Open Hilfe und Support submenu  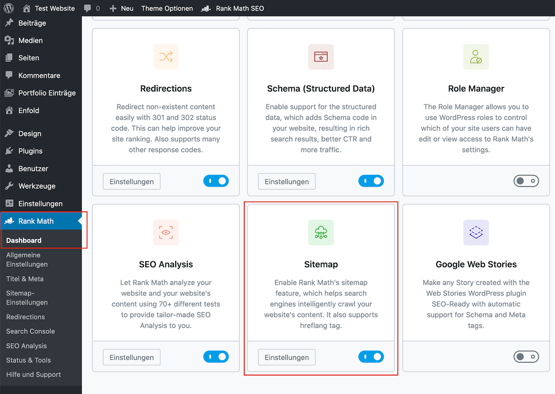pyautogui.click(x=33, y=375)
